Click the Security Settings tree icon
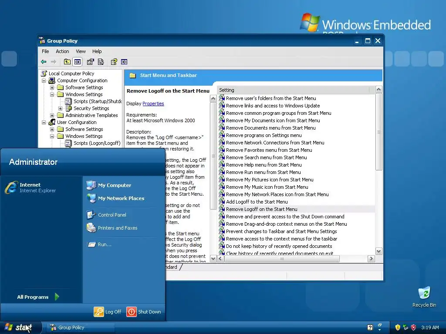446x334 pixels. coord(68,108)
